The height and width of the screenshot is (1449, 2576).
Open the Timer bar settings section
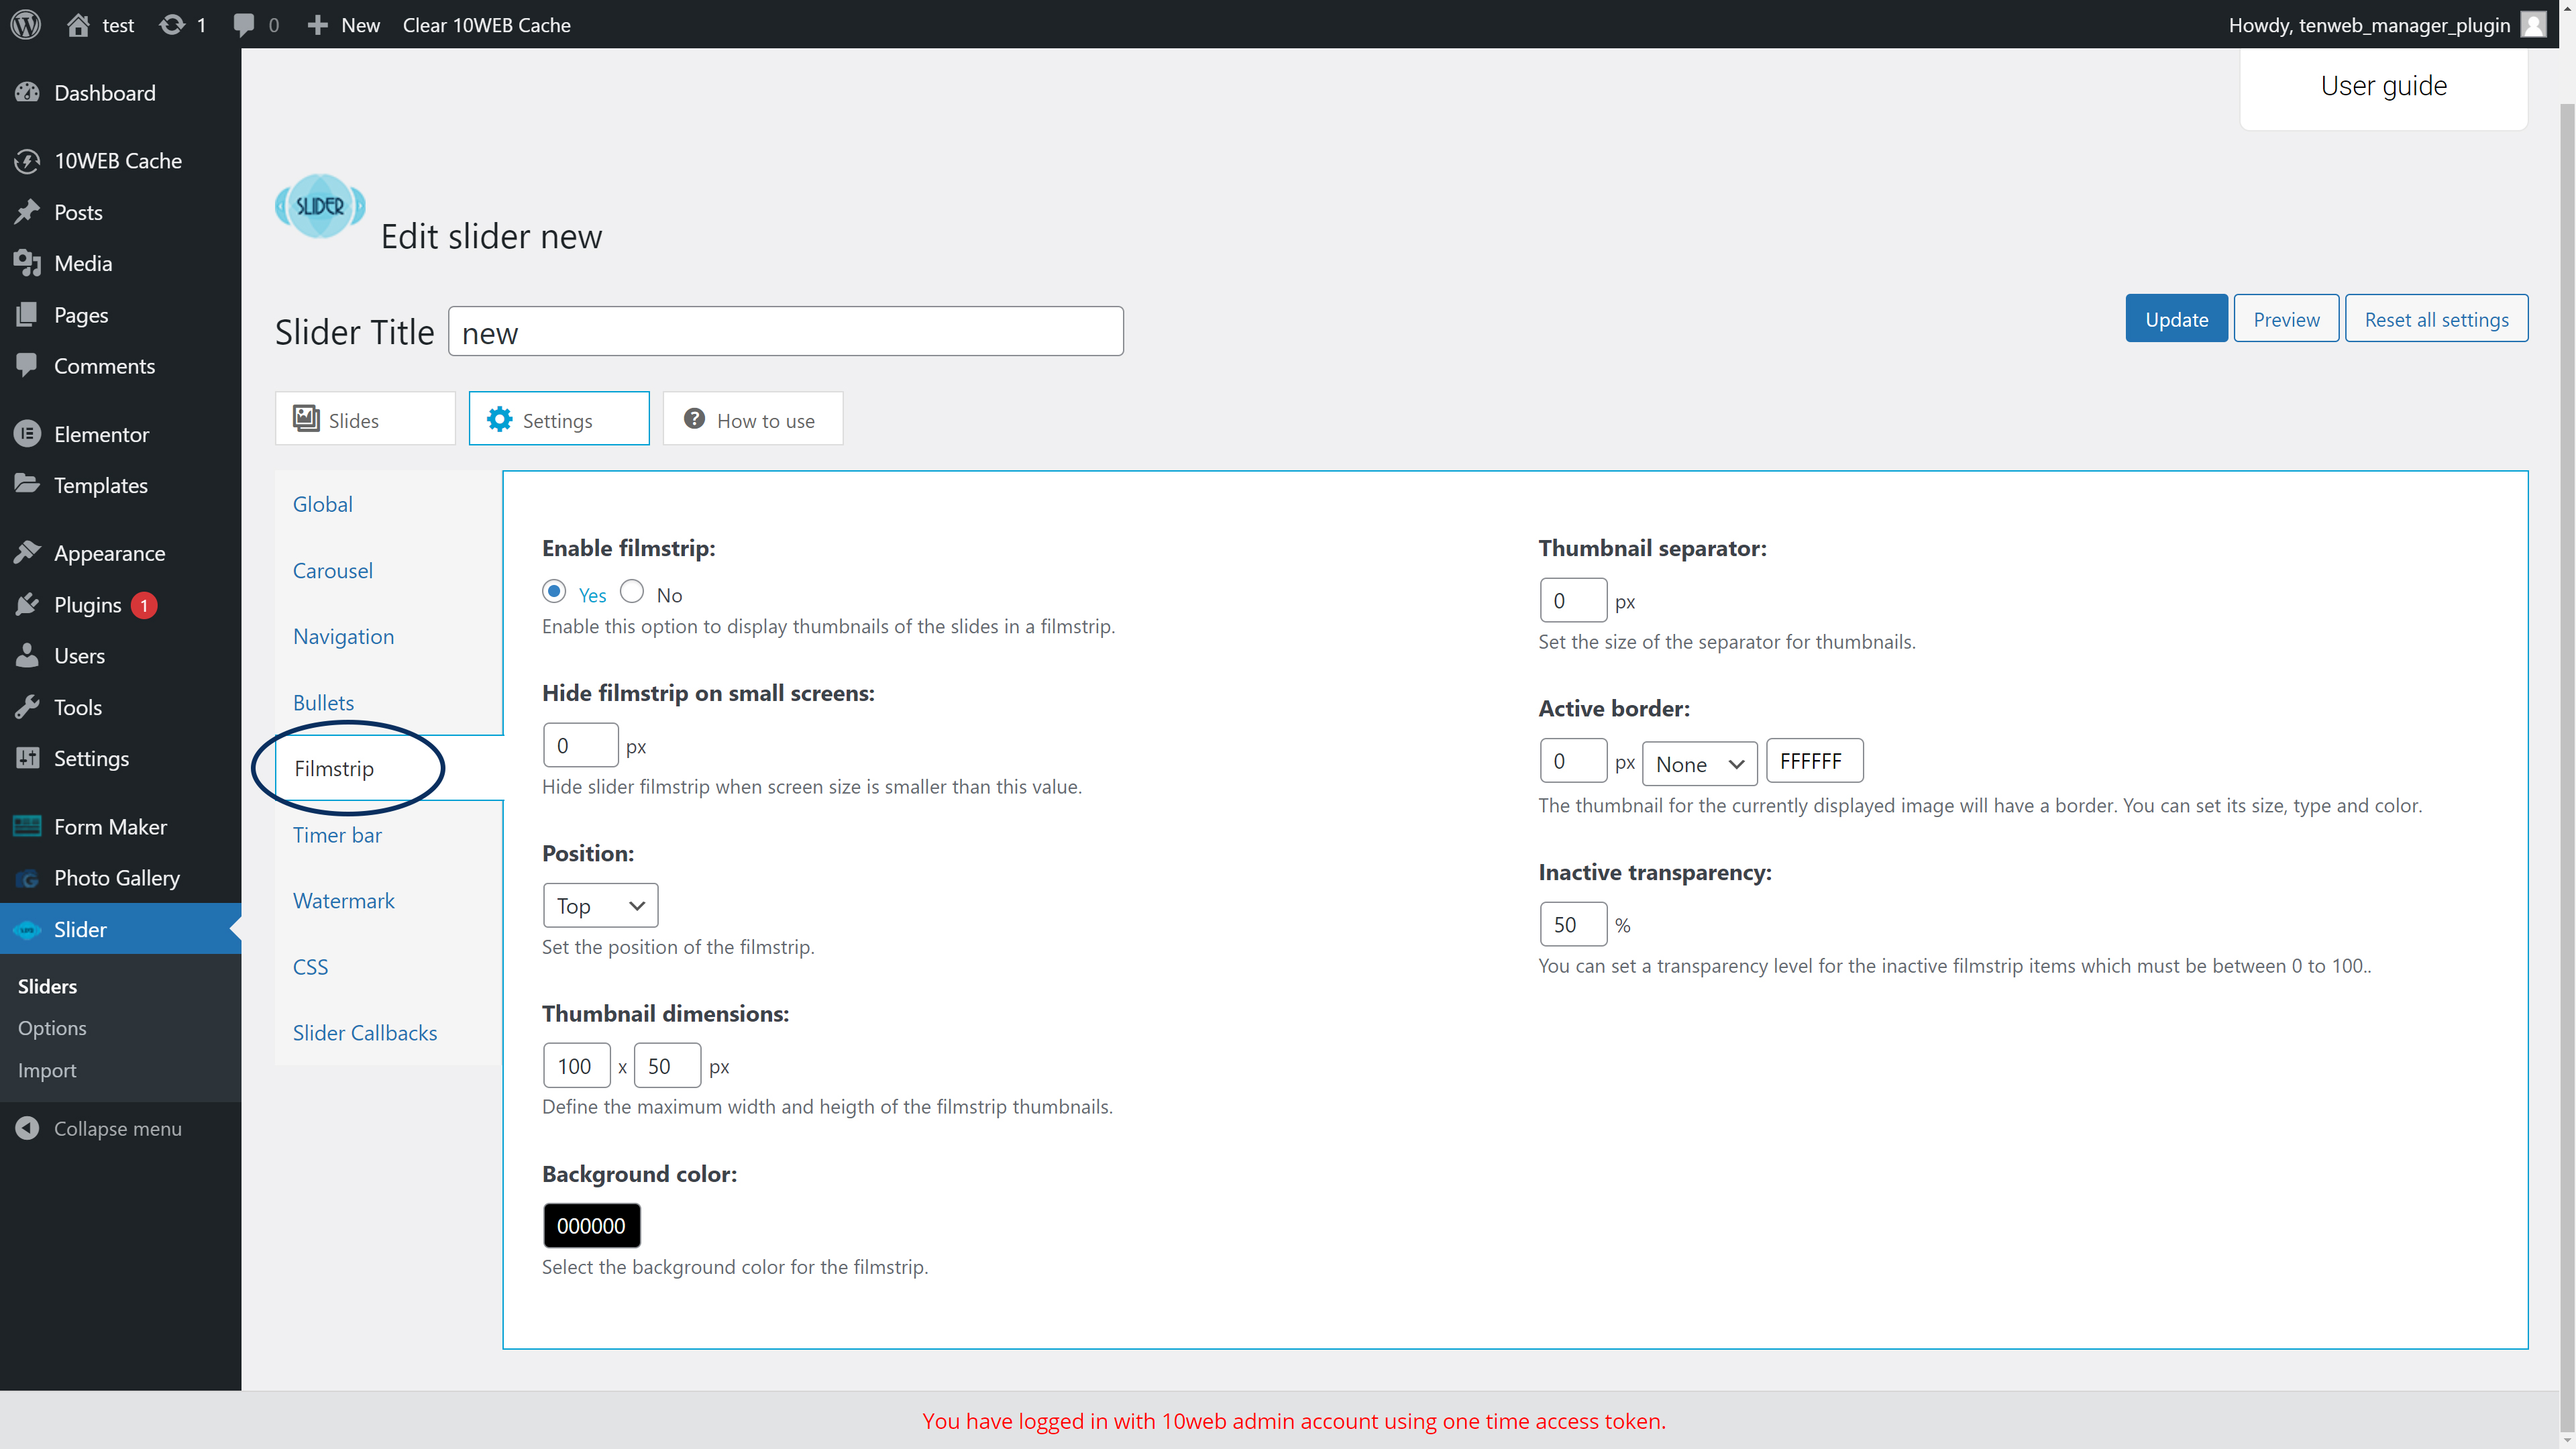coord(338,834)
